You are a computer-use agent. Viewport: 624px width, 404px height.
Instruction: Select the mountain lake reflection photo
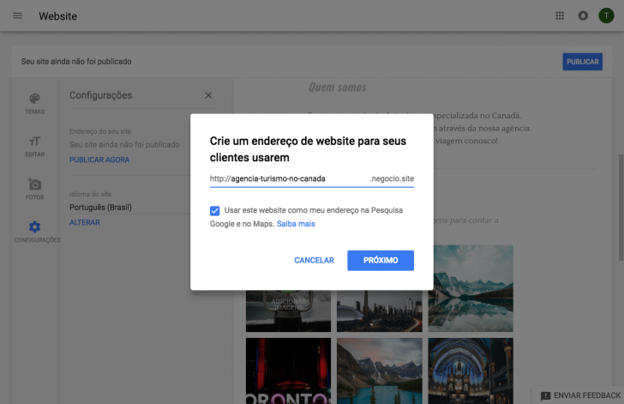click(471, 288)
